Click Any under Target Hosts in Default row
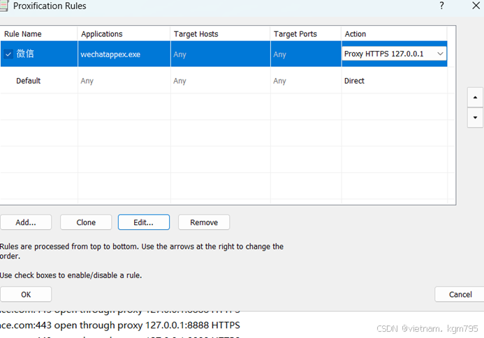 (179, 81)
